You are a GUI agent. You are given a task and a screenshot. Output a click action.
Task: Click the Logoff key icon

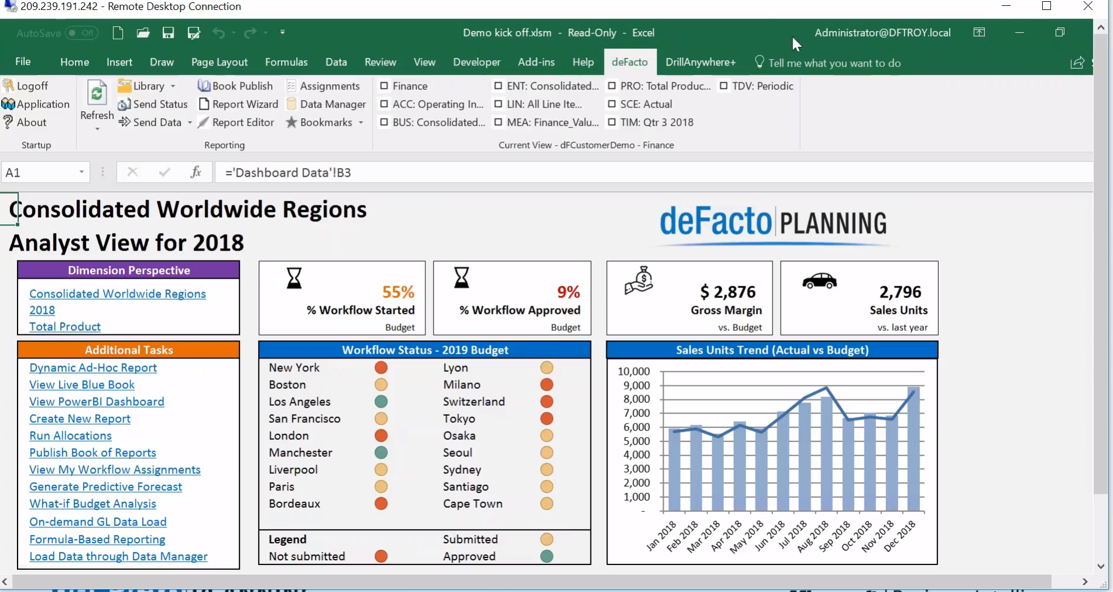coord(8,85)
